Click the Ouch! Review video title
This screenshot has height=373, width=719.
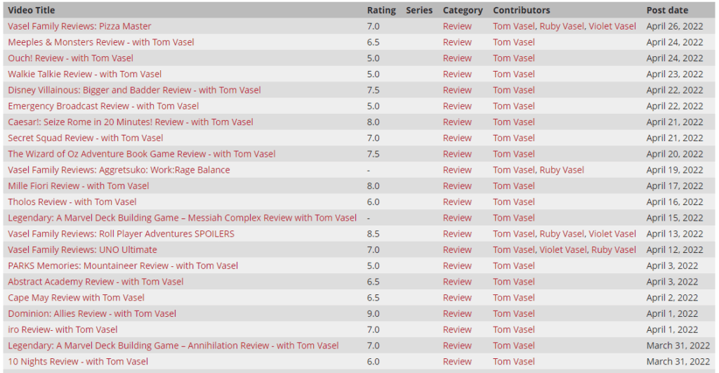70,58
